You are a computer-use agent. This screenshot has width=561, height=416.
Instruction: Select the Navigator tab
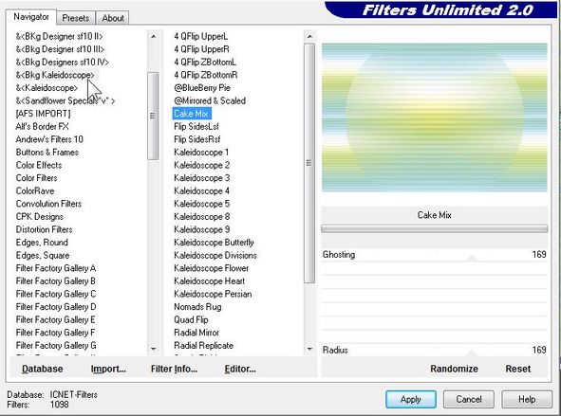point(31,17)
